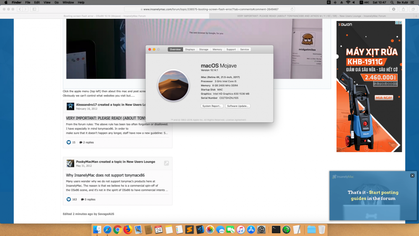The width and height of the screenshot is (419, 236).
Task: Open Photos app in the dock
Action: tap(210, 230)
